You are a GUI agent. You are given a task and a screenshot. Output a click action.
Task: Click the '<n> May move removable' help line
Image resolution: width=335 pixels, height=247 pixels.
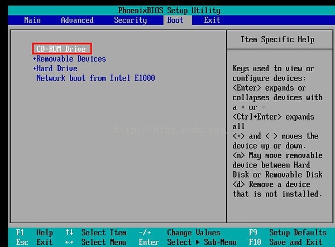[x=277, y=155]
